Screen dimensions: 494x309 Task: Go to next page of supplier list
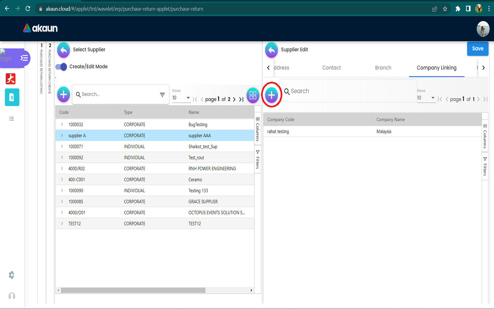click(x=234, y=99)
